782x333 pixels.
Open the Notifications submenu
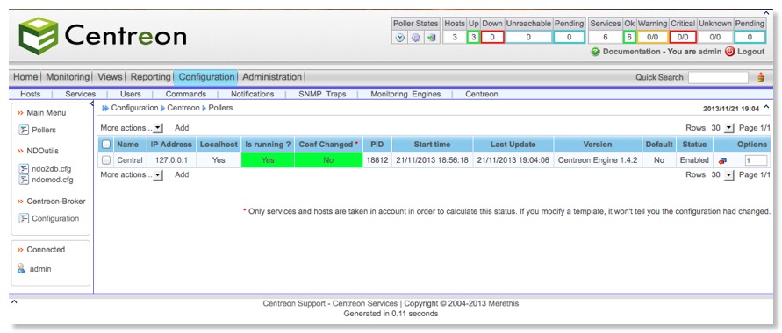(253, 94)
